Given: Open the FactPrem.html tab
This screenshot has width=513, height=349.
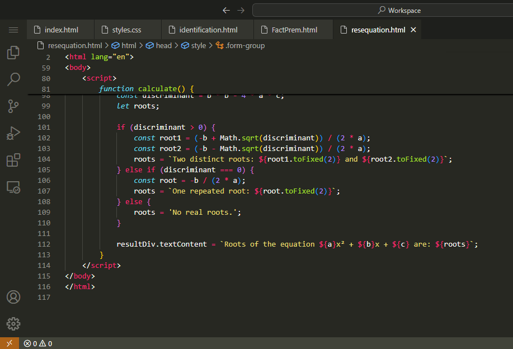Looking at the screenshot, I should point(294,30).
